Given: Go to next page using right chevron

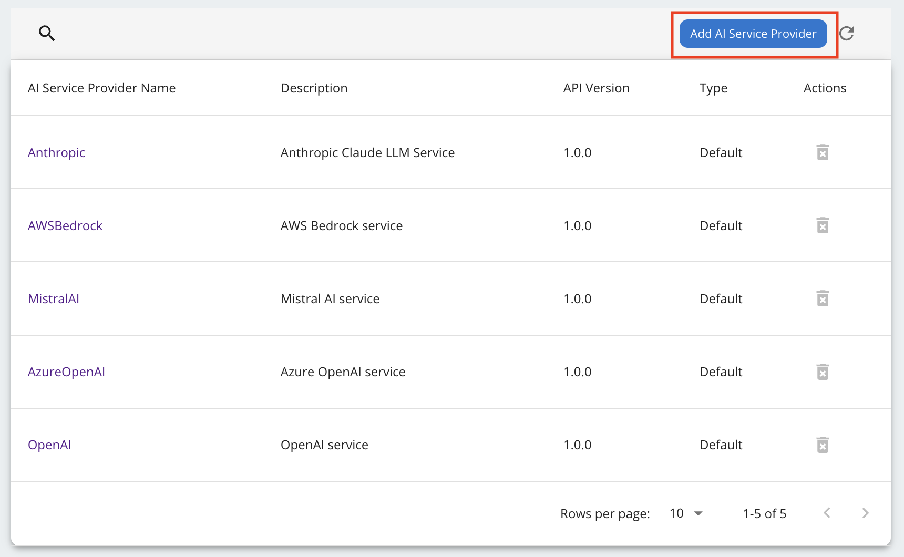Looking at the screenshot, I should pos(865,513).
